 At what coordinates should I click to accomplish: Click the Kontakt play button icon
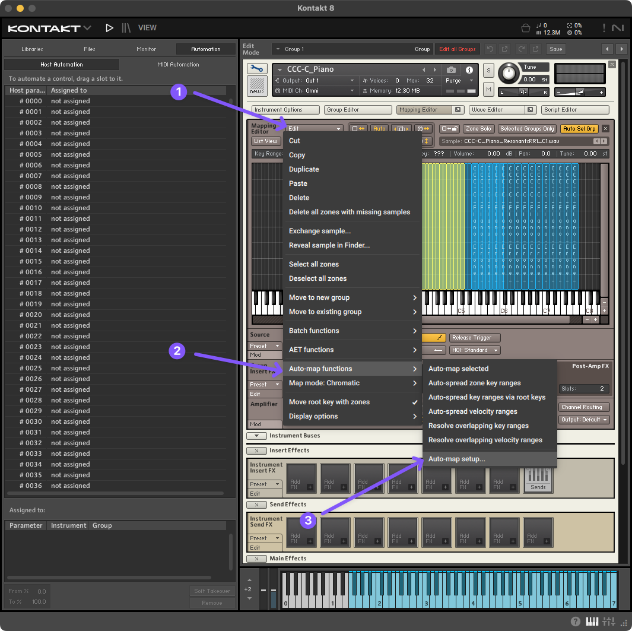[x=109, y=28]
